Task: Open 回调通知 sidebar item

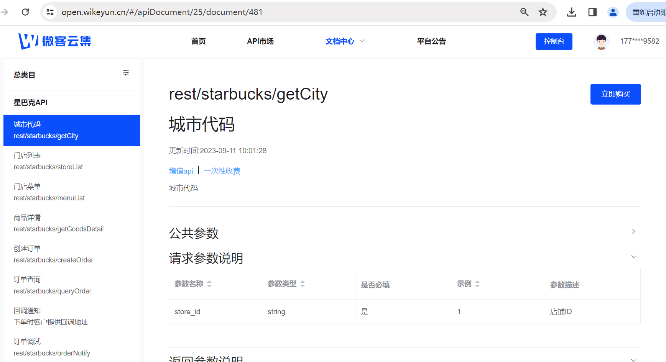Action: [72, 316]
